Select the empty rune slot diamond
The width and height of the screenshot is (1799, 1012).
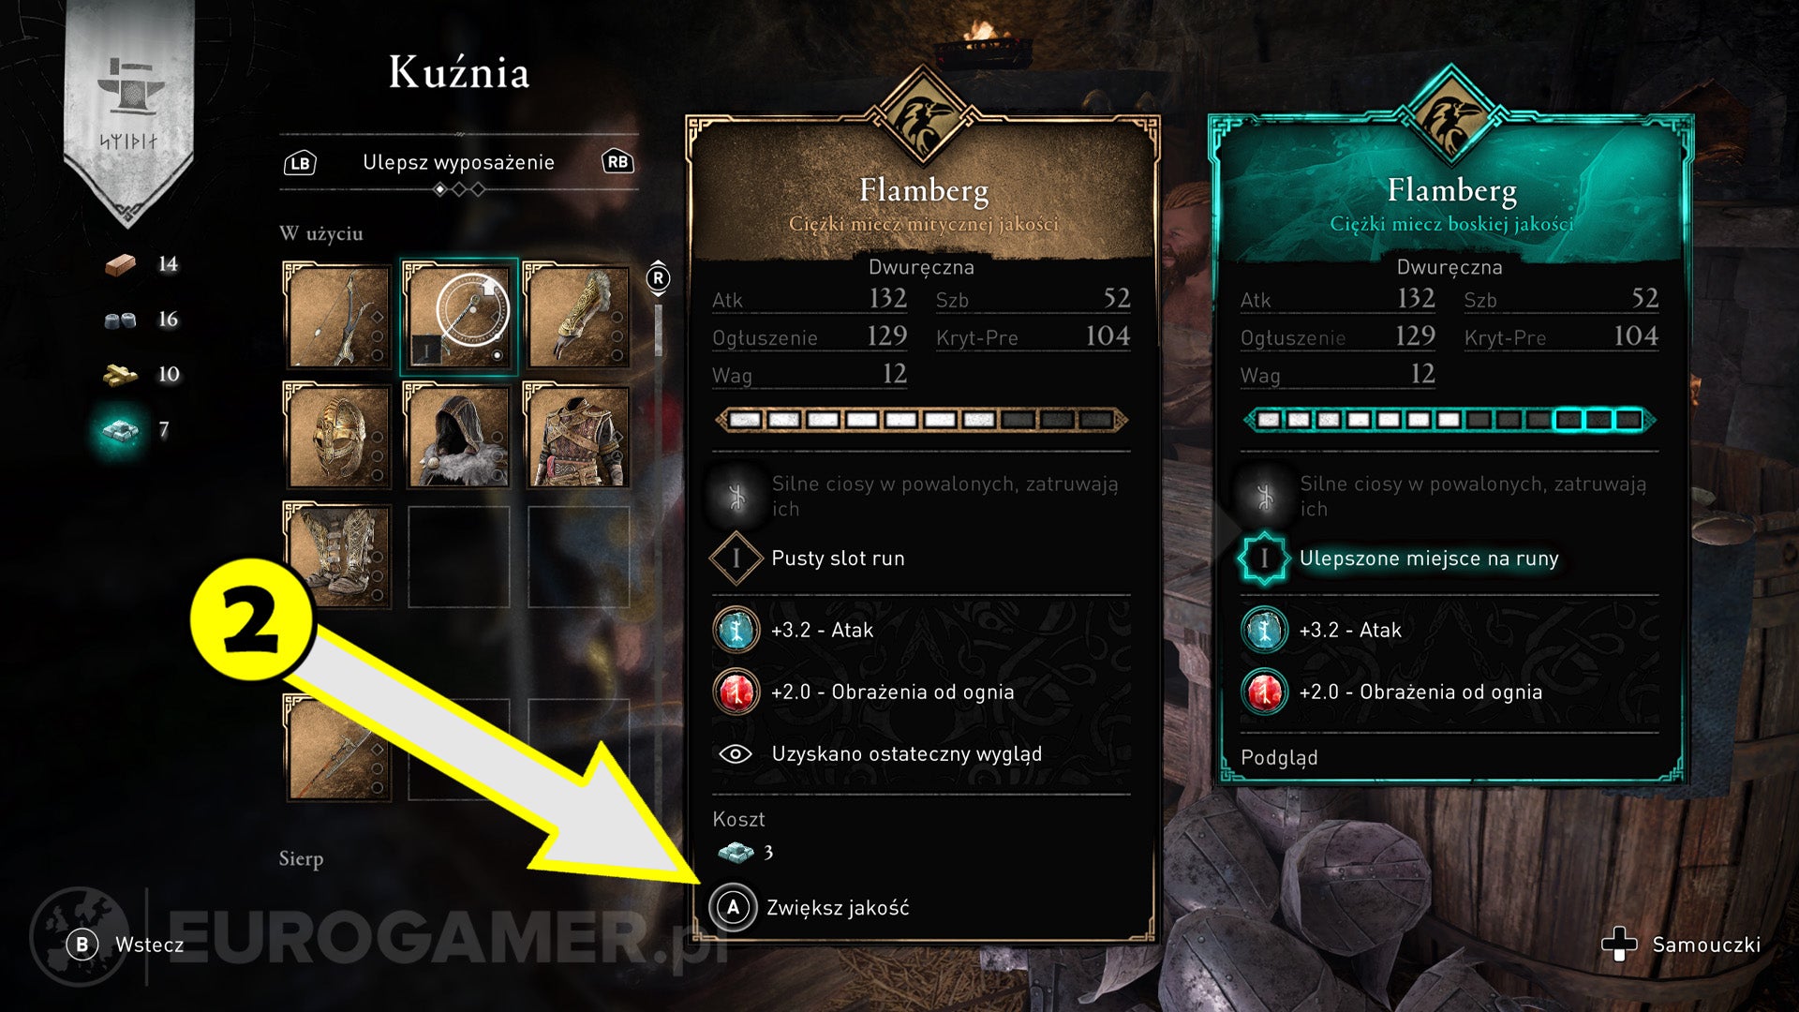pyautogui.click(x=736, y=558)
